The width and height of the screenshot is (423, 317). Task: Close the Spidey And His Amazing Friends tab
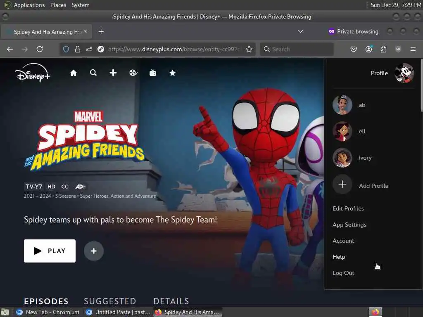coord(85,31)
